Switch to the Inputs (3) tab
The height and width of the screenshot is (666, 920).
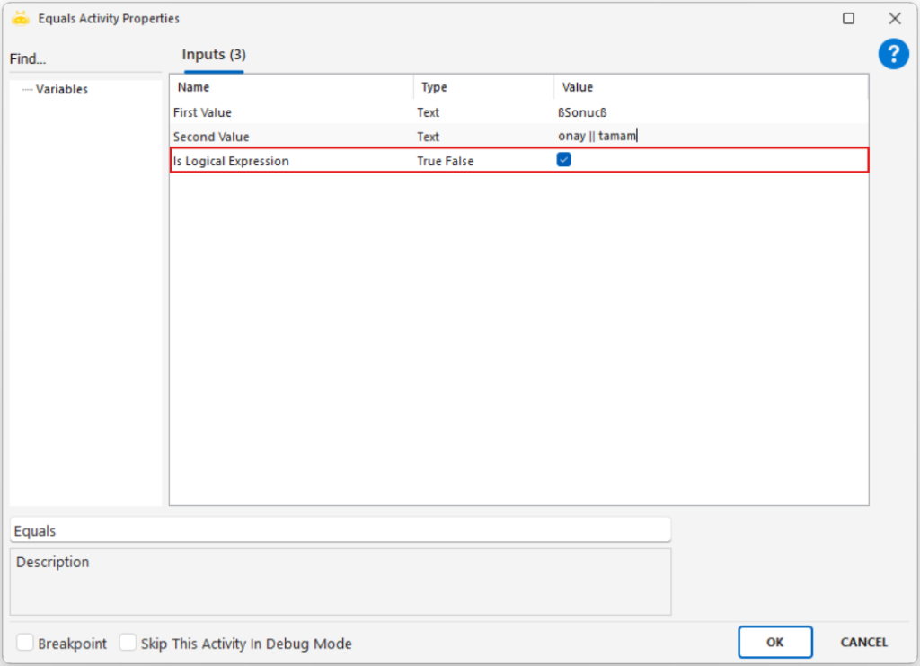coord(214,55)
